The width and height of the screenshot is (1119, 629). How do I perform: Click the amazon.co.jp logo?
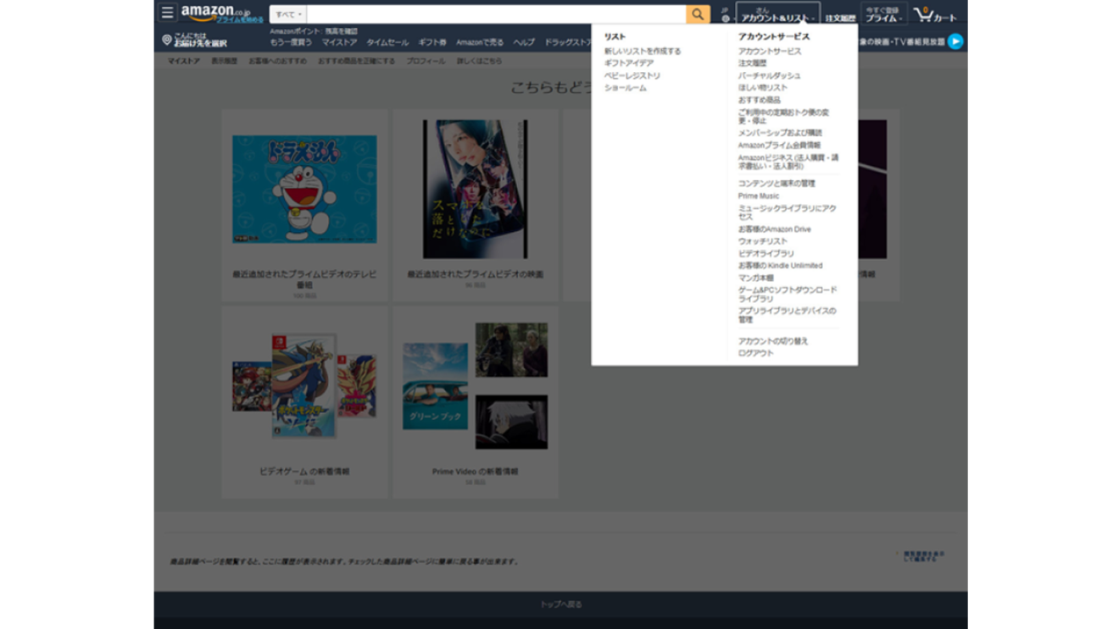tap(216, 12)
